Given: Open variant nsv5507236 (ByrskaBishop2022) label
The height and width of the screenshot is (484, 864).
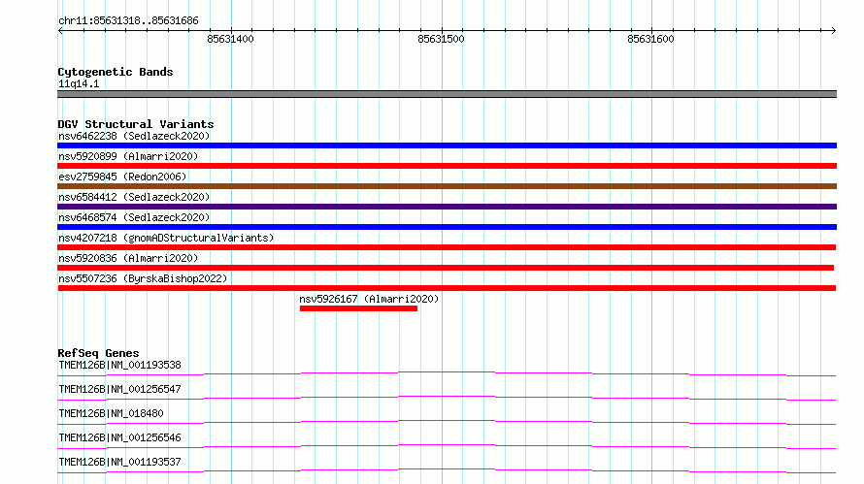Looking at the screenshot, I should 143,278.
